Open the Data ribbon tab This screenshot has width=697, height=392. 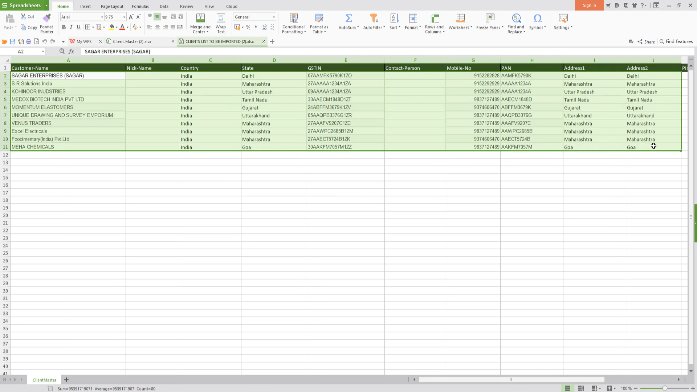click(x=164, y=6)
